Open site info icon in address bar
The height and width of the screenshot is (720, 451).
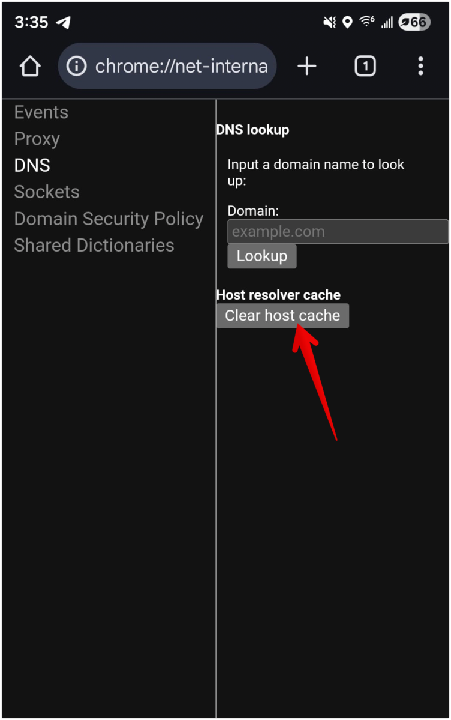click(77, 67)
